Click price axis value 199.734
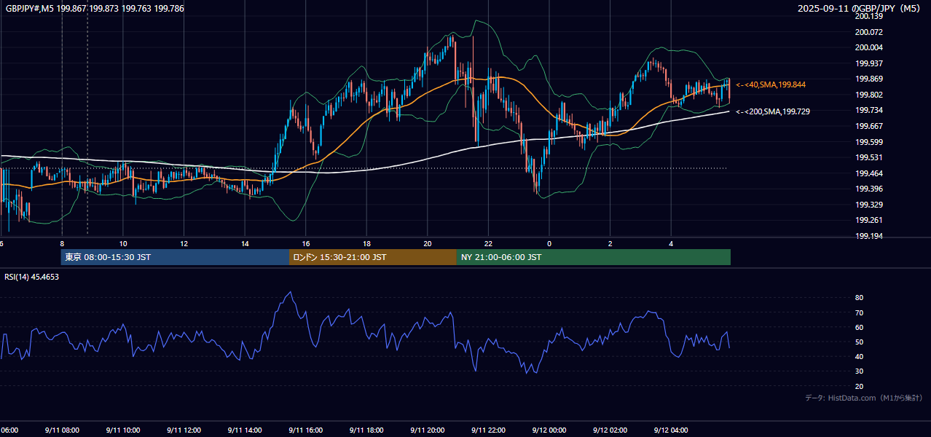Image resolution: width=931 pixels, height=437 pixels. (868, 110)
